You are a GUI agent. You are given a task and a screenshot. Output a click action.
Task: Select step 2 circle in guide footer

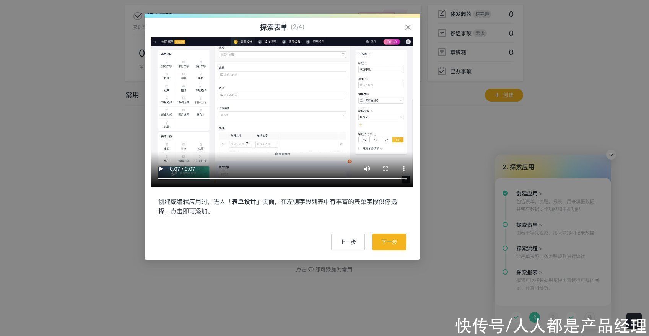coord(535,317)
